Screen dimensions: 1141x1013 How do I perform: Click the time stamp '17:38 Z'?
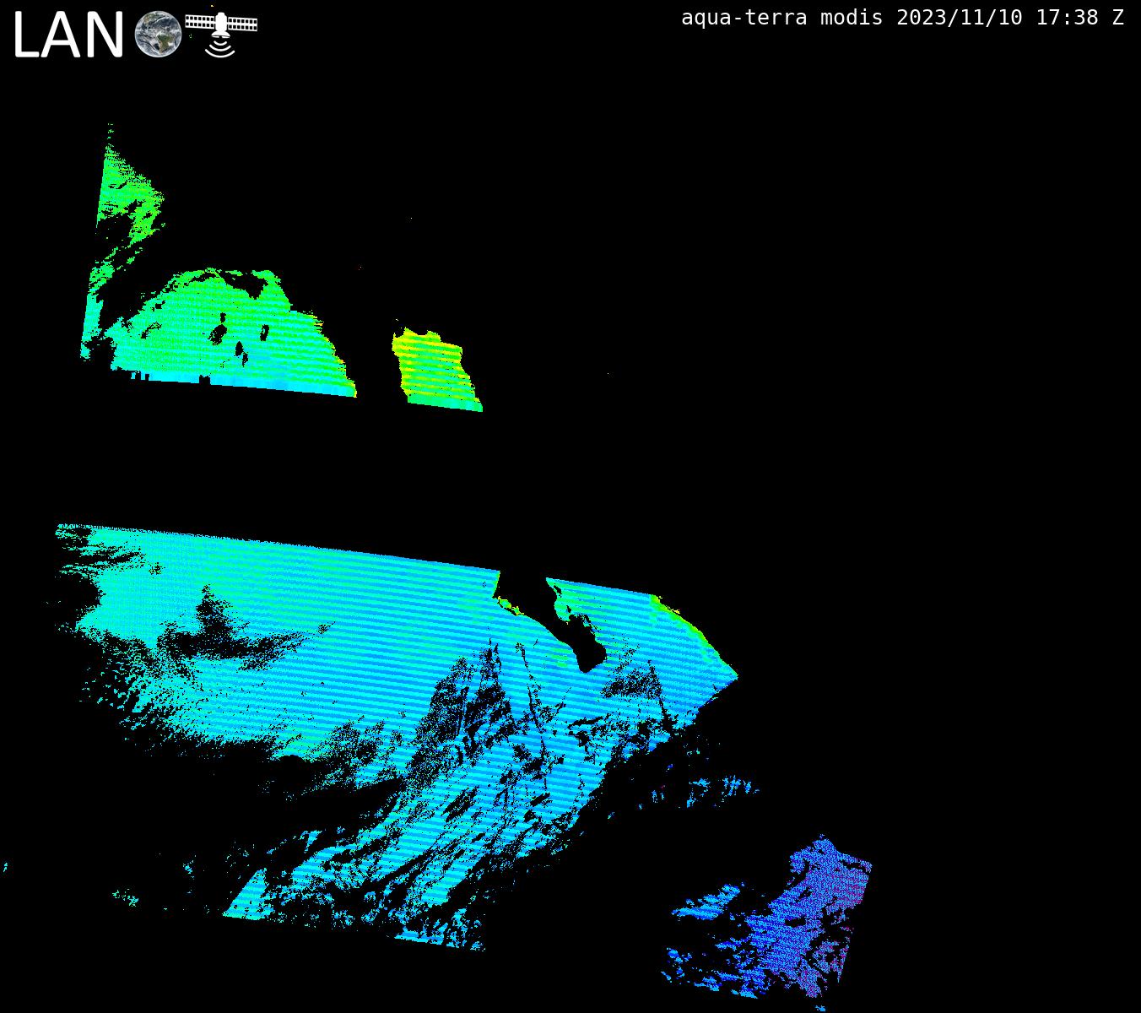tap(1080, 18)
